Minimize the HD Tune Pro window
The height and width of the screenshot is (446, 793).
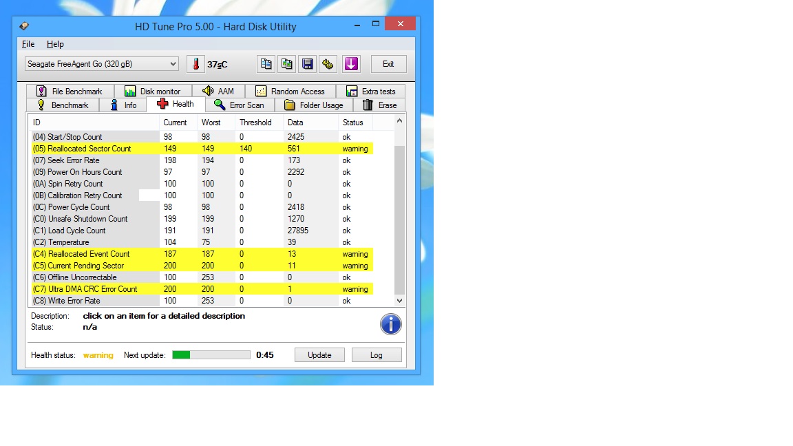click(x=357, y=24)
